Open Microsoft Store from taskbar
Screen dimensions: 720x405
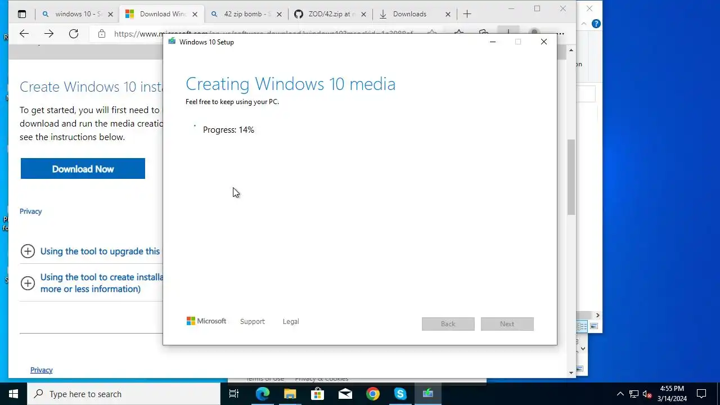pos(317,394)
